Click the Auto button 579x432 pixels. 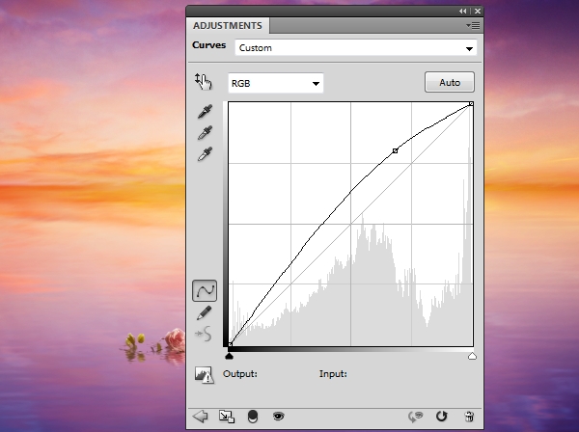(450, 82)
